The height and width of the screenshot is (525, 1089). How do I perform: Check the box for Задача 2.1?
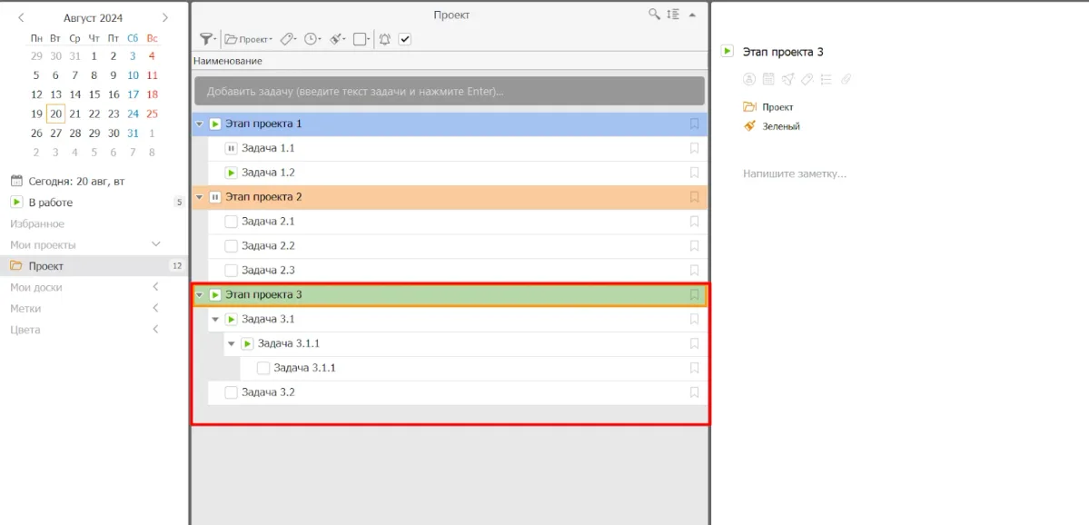[x=231, y=222]
